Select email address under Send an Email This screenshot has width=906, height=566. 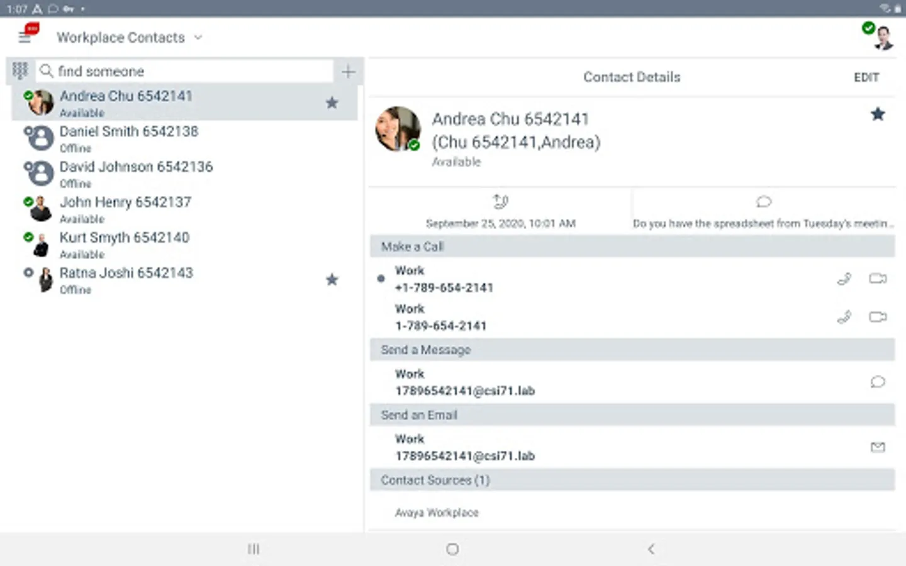(465, 456)
